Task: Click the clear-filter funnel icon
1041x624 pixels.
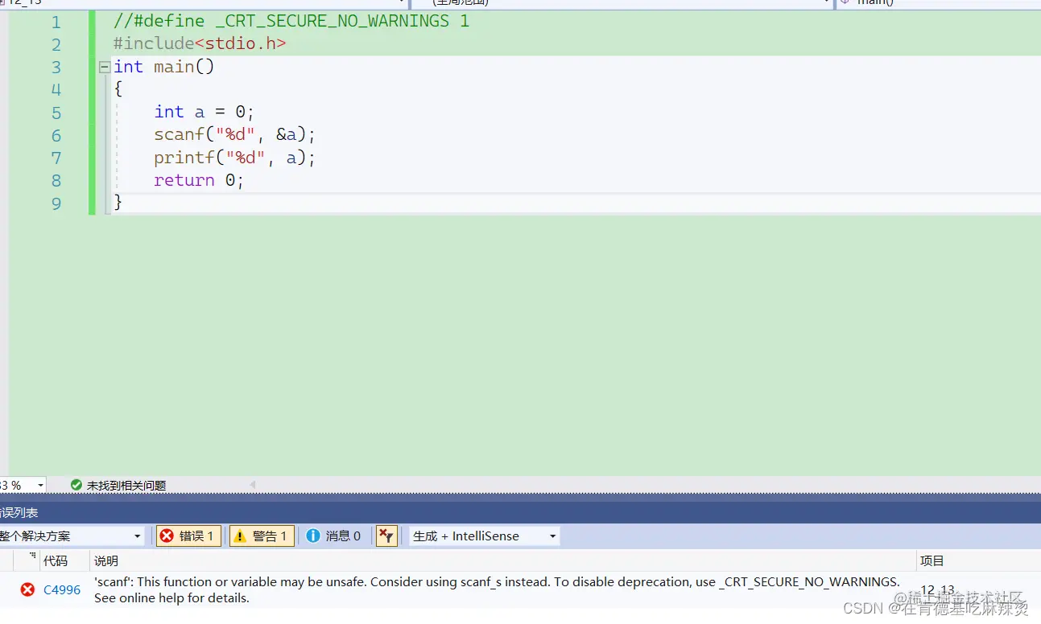Action: point(386,536)
